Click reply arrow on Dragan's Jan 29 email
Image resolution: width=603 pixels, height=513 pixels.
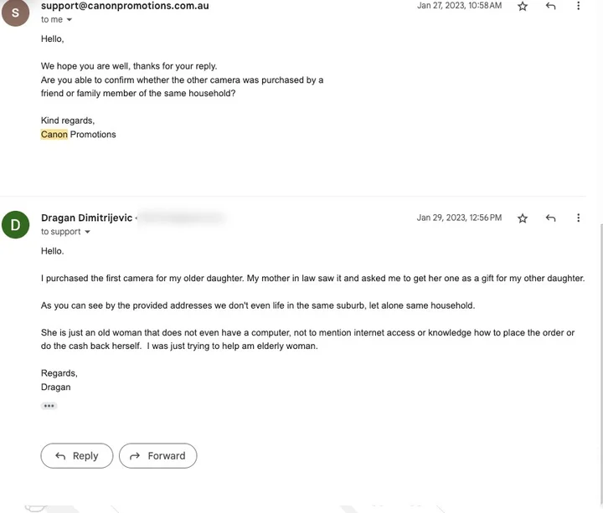[x=550, y=218]
